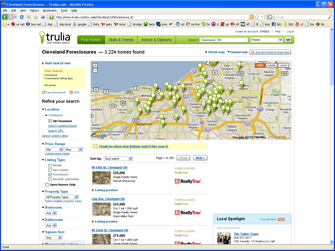The width and height of the screenshot is (335, 251).
Task: Uncheck the Foreclosure listing type
Action: pos(50,175)
